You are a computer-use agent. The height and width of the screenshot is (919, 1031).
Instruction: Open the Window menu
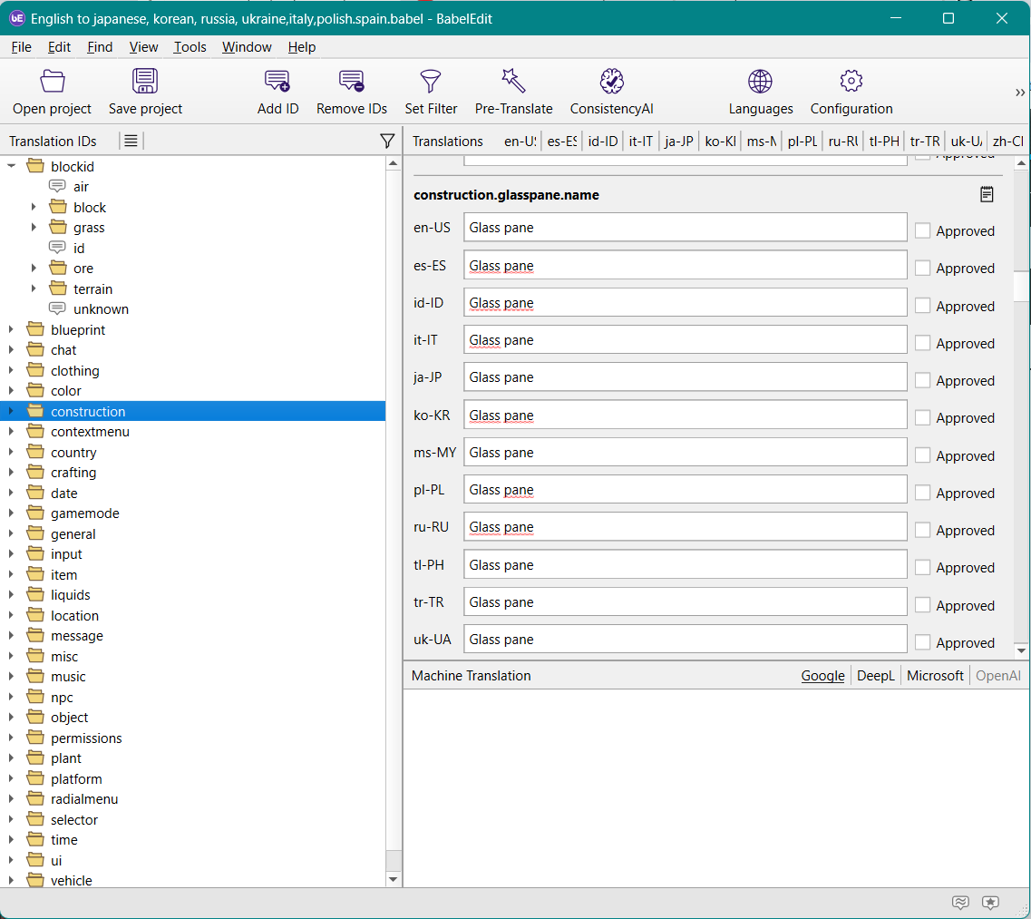tap(247, 47)
